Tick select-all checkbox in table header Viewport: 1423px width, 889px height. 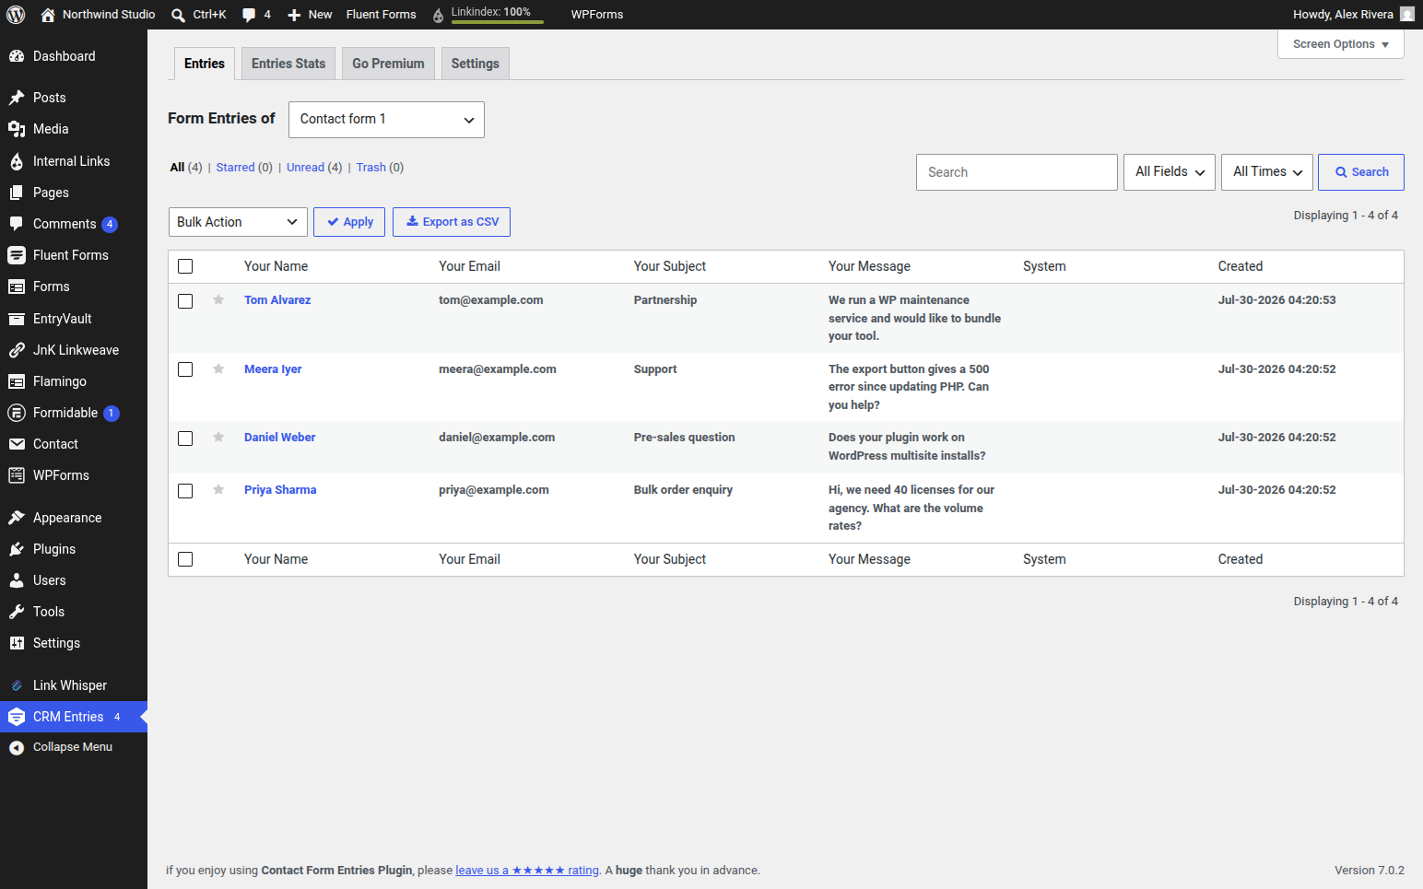click(x=185, y=266)
